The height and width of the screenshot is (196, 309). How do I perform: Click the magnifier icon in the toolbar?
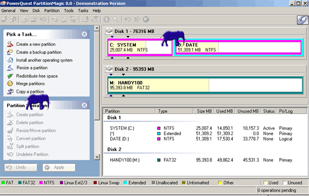point(116,19)
